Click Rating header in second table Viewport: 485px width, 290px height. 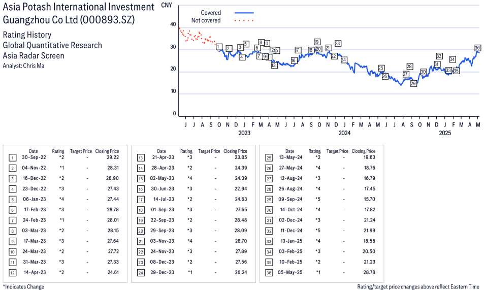coord(186,151)
